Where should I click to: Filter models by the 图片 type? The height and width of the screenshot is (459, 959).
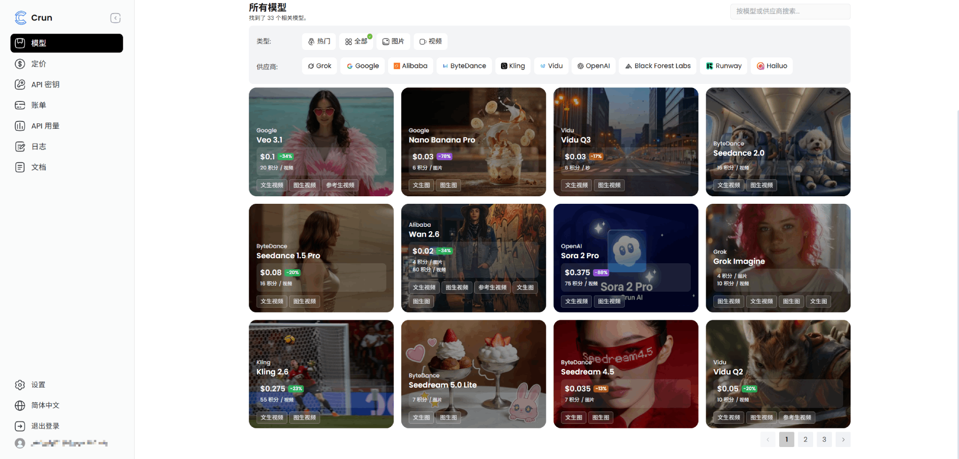[x=394, y=41]
